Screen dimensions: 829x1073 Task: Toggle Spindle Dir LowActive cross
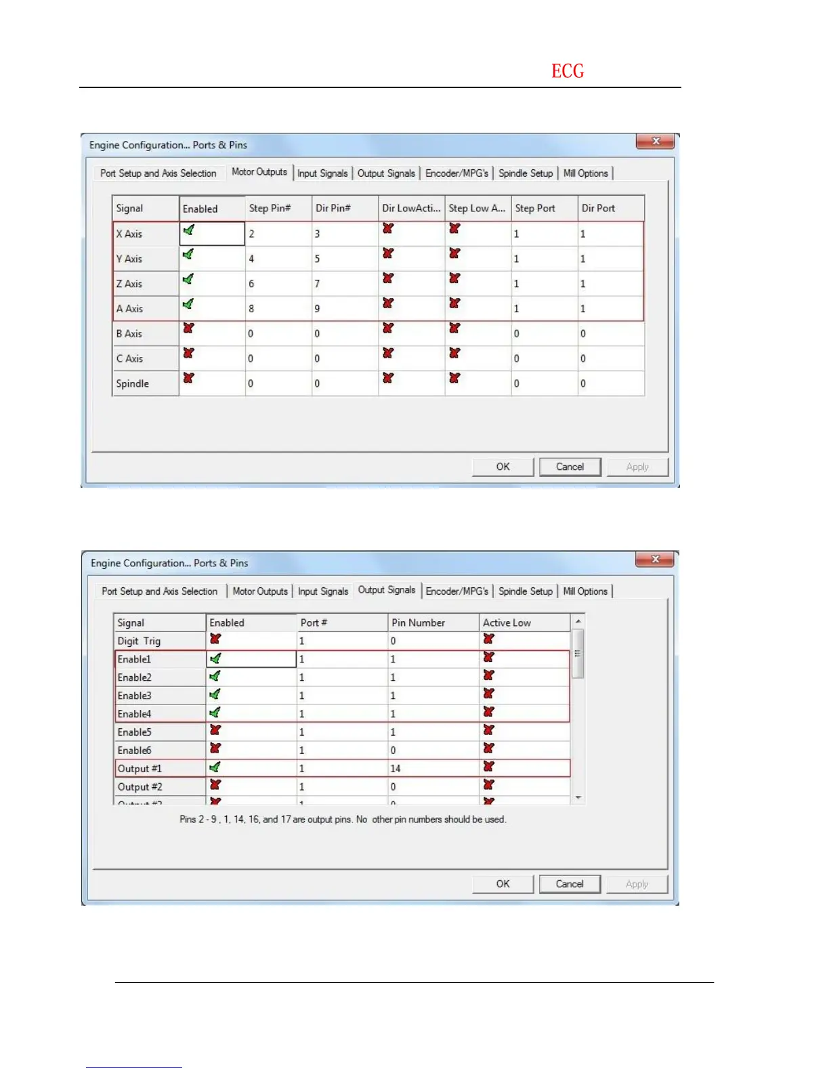point(388,377)
